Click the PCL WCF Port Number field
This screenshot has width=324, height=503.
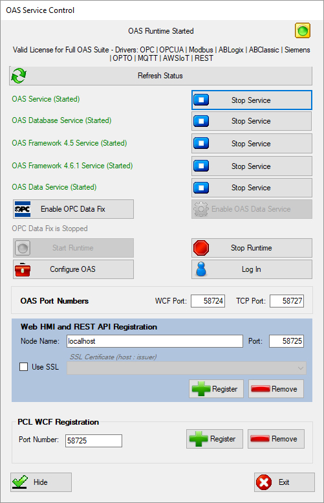[94, 440]
